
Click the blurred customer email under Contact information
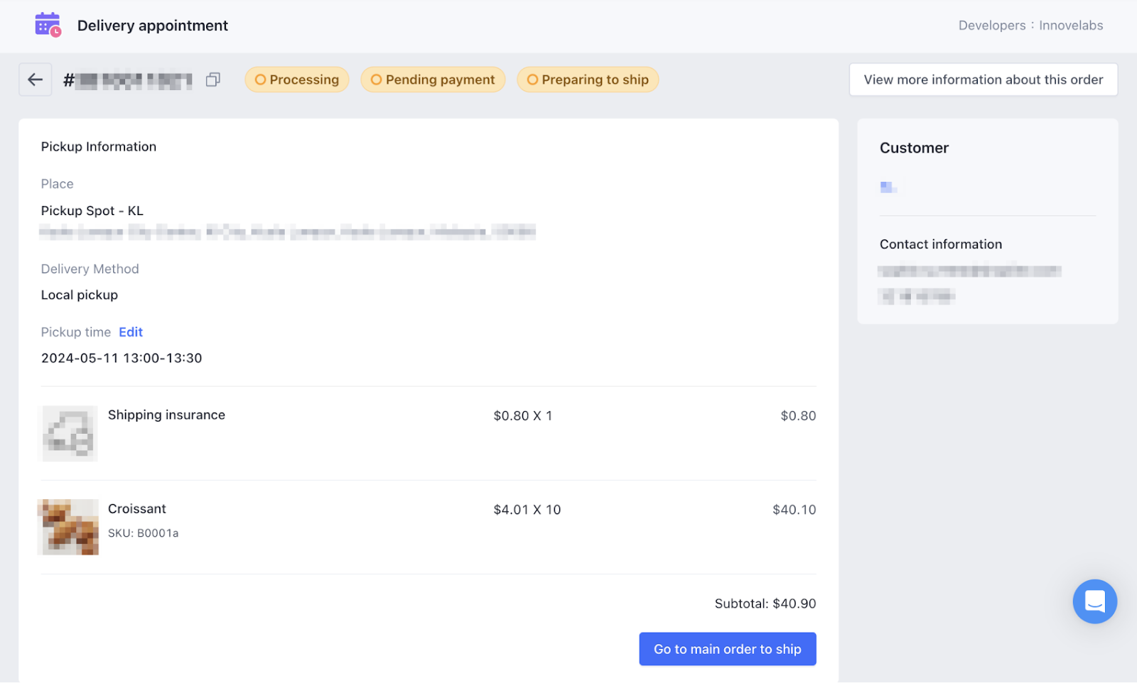(x=969, y=271)
